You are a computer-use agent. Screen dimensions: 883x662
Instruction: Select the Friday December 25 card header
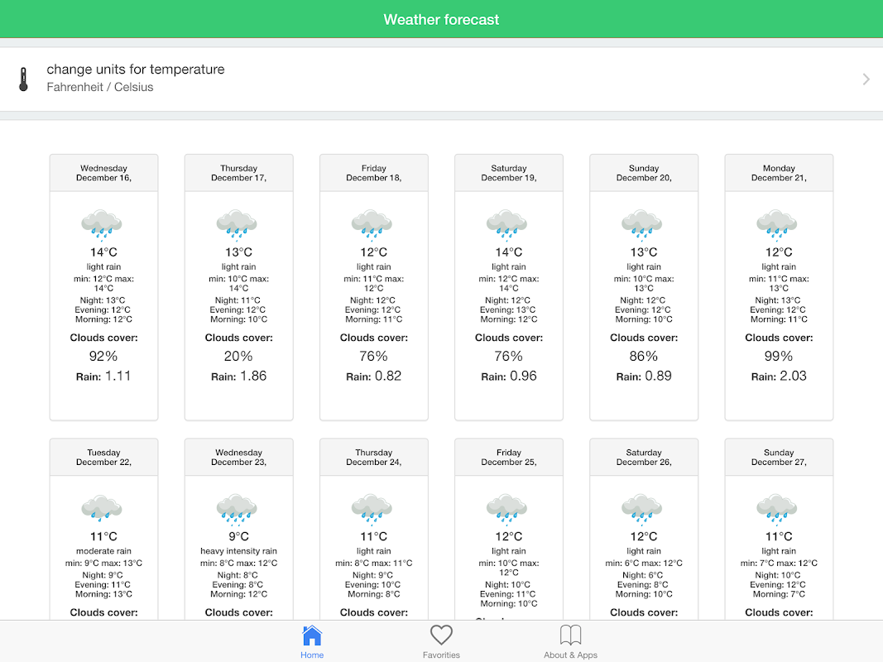click(509, 457)
